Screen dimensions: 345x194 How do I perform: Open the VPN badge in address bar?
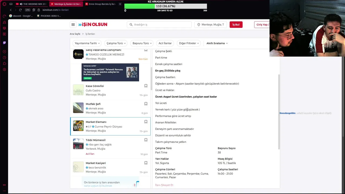click(x=27, y=10)
